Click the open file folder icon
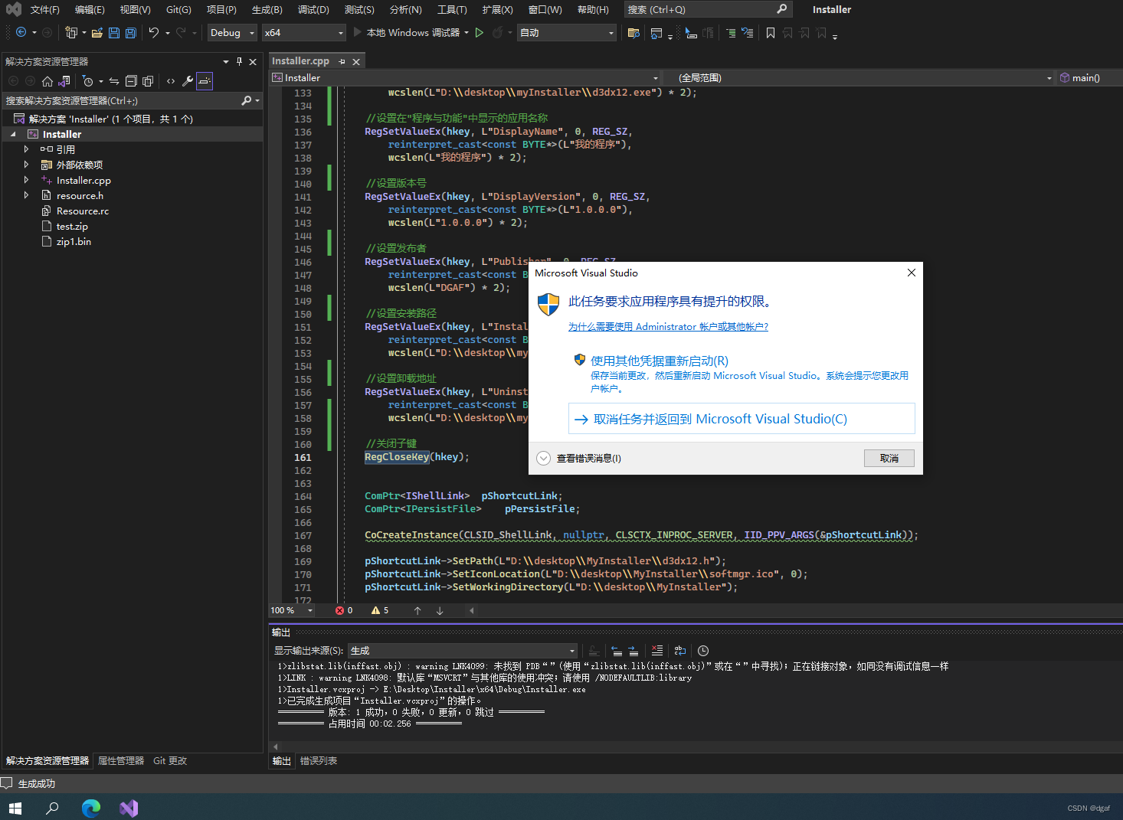 coord(97,32)
